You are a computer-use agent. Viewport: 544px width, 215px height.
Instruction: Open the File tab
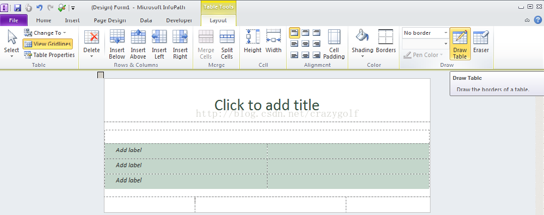(x=14, y=21)
